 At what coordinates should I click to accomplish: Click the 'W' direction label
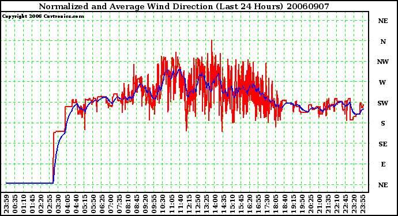click(382, 82)
